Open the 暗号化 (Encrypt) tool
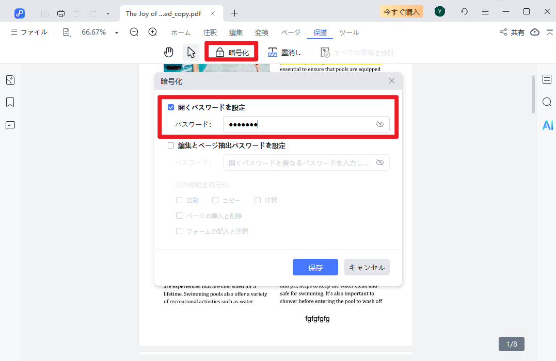The height and width of the screenshot is (361, 556). click(231, 52)
